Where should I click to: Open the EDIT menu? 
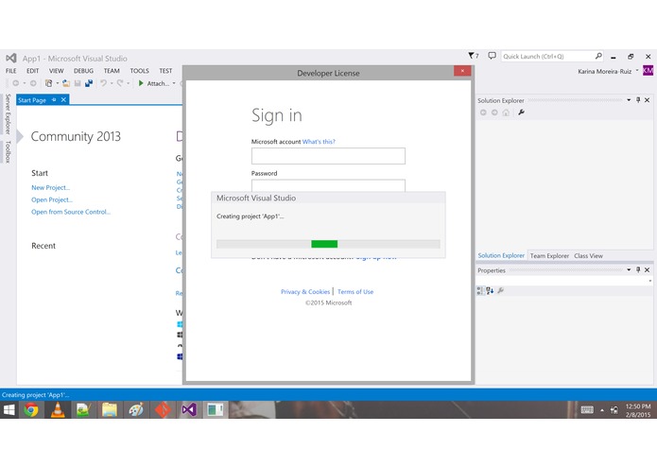(32, 71)
